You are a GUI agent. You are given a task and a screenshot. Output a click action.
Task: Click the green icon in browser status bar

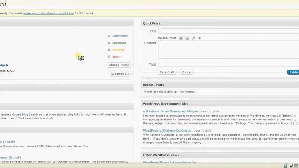tap(285, 166)
